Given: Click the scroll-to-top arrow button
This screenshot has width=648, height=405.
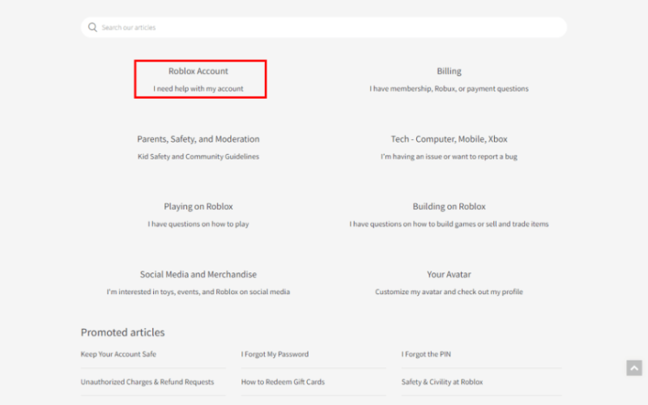Looking at the screenshot, I should tap(634, 368).
